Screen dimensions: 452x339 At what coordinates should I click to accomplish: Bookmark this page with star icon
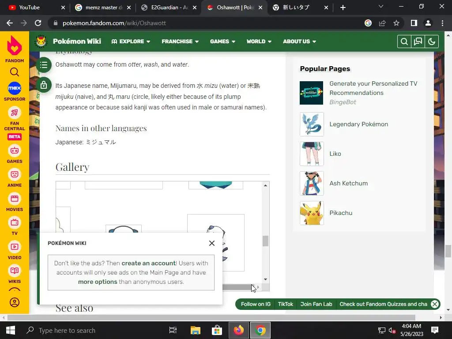(x=396, y=23)
